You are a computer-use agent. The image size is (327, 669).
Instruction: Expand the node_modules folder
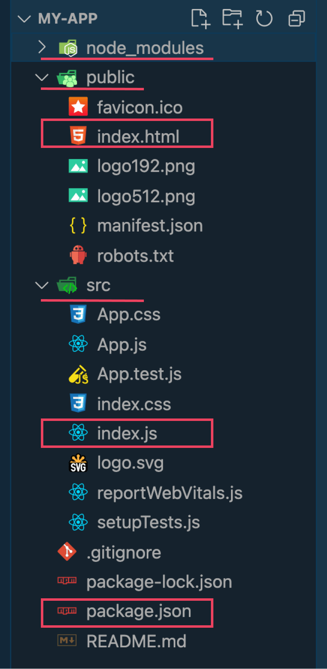pyautogui.click(x=42, y=47)
